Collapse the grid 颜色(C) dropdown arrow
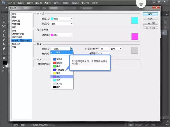This screenshot has width=170, height=127. pyautogui.click(x=72, y=49)
